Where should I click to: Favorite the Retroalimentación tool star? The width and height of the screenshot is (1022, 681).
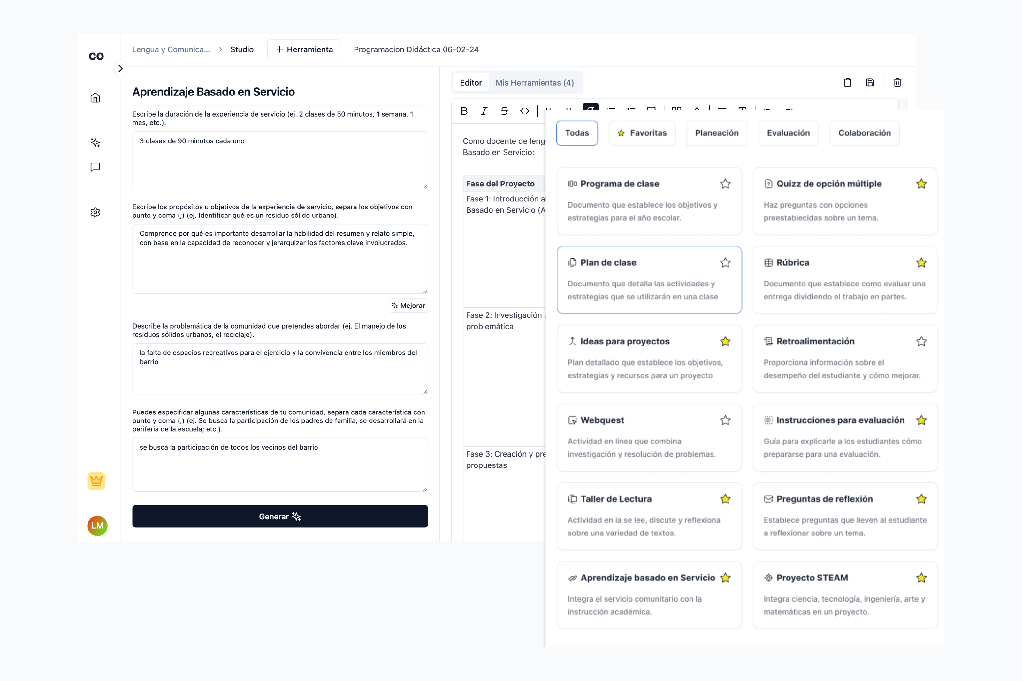921,341
